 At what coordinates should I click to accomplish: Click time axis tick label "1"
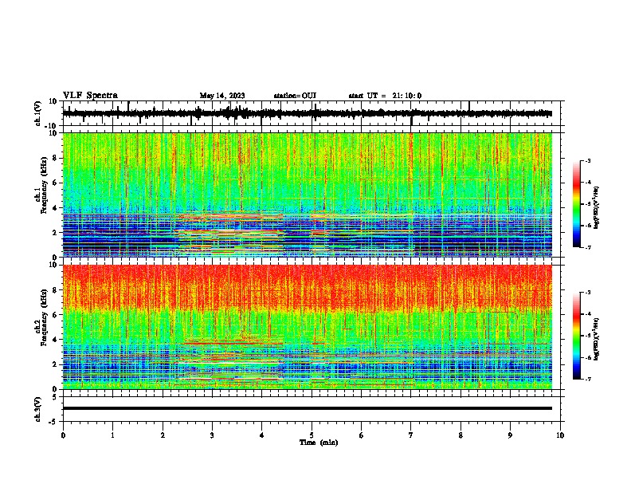click(112, 435)
